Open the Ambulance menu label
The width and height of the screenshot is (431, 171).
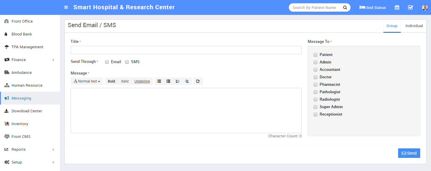click(x=22, y=73)
